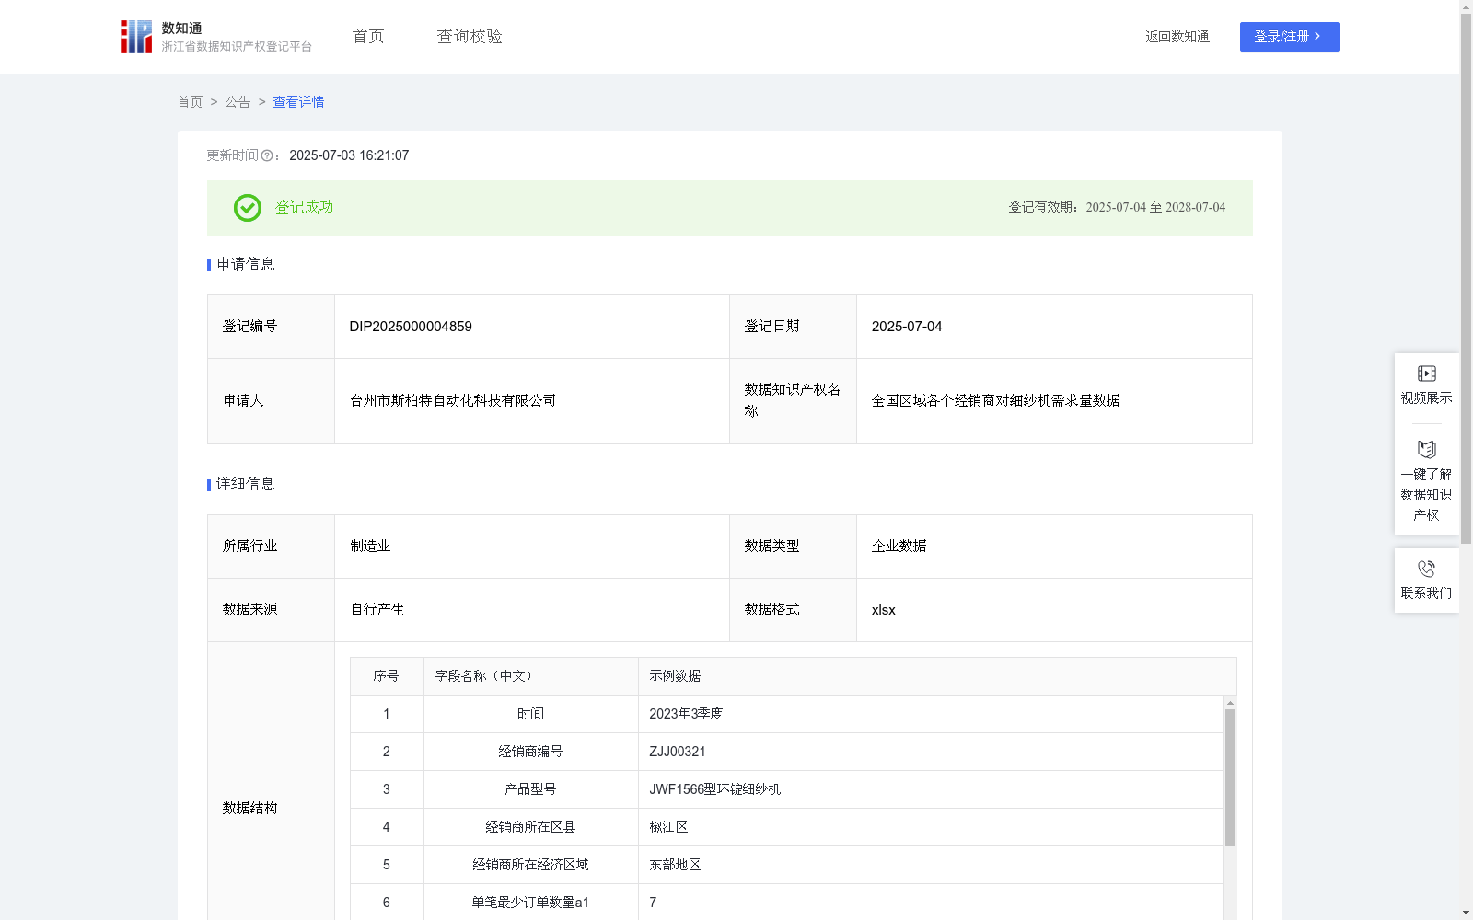The width and height of the screenshot is (1473, 920).
Task: Click the 查看详情 breadcrumb item
Action: (297, 102)
